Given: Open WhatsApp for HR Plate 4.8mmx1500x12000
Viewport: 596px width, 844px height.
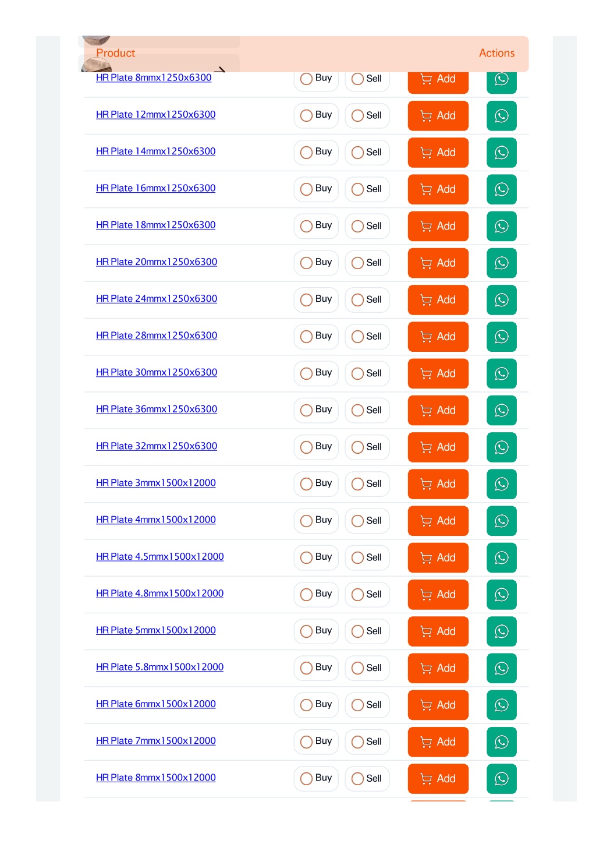Looking at the screenshot, I should [x=501, y=594].
